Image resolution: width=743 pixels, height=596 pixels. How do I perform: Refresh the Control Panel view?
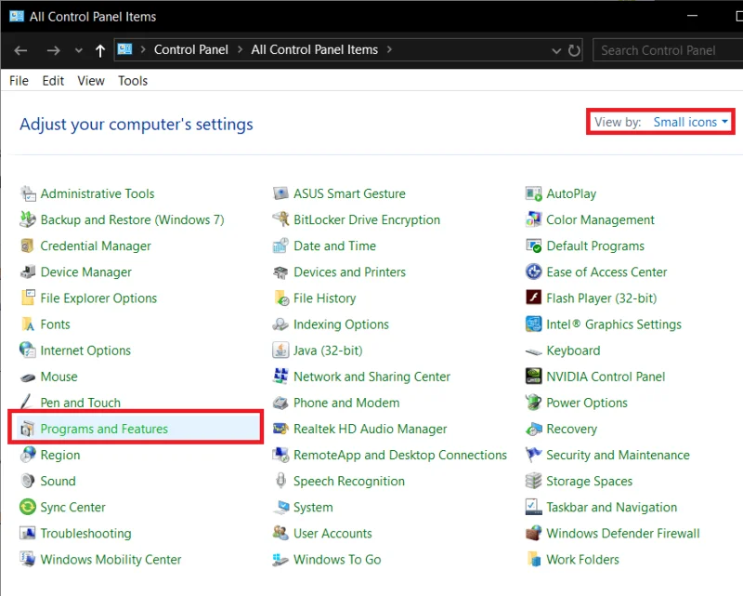click(x=574, y=50)
